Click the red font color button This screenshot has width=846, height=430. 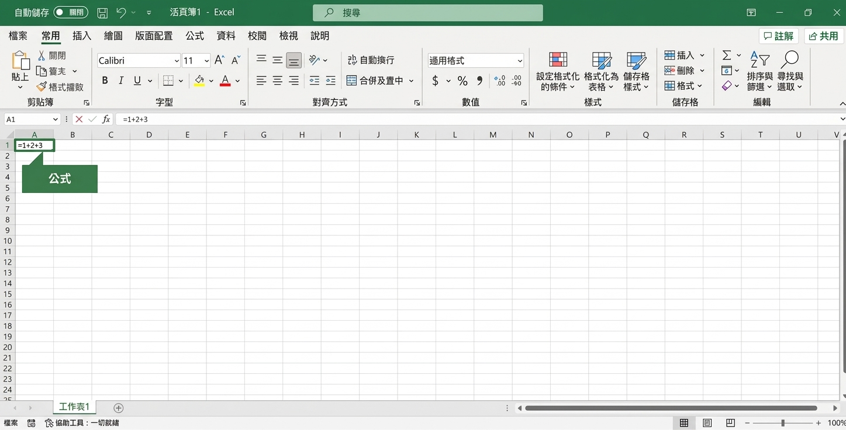(225, 81)
